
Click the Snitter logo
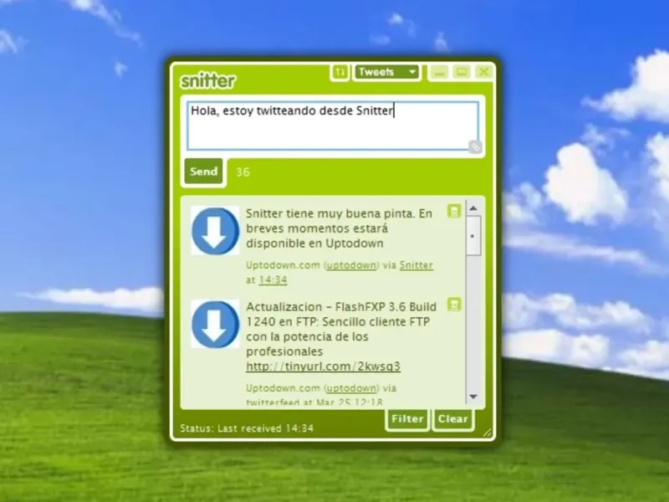coord(207,80)
